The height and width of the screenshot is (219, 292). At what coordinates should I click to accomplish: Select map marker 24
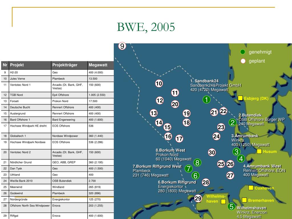216,136
